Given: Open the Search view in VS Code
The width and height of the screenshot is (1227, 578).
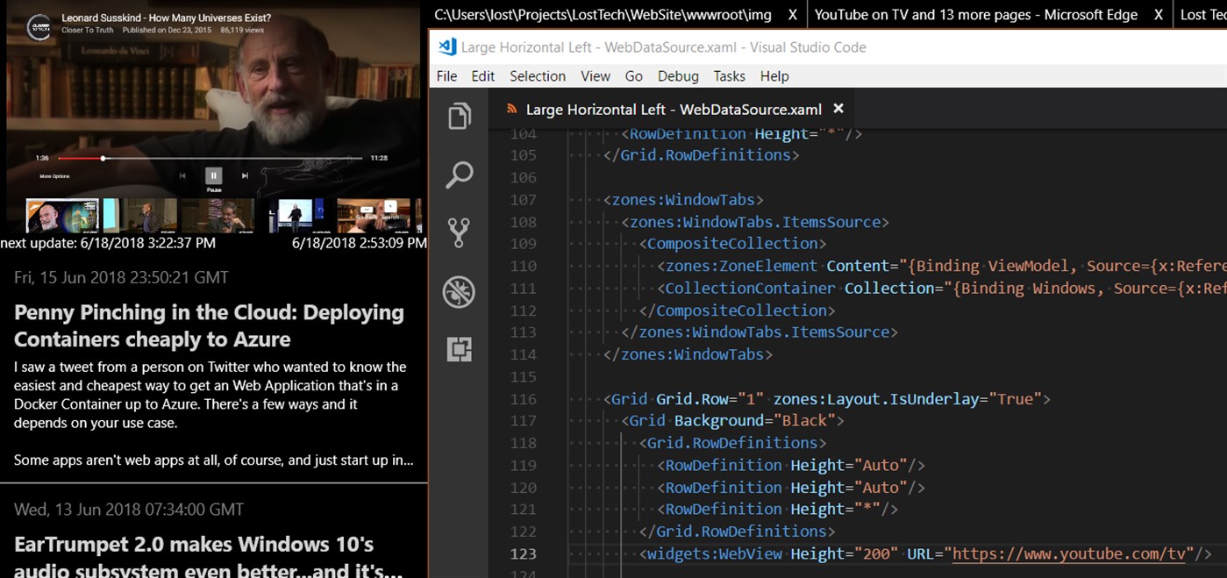Looking at the screenshot, I should [460, 175].
